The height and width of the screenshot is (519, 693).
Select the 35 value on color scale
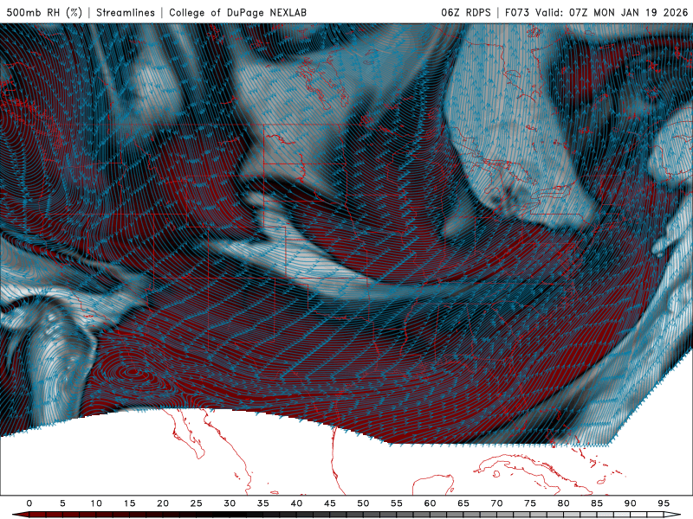point(263,503)
